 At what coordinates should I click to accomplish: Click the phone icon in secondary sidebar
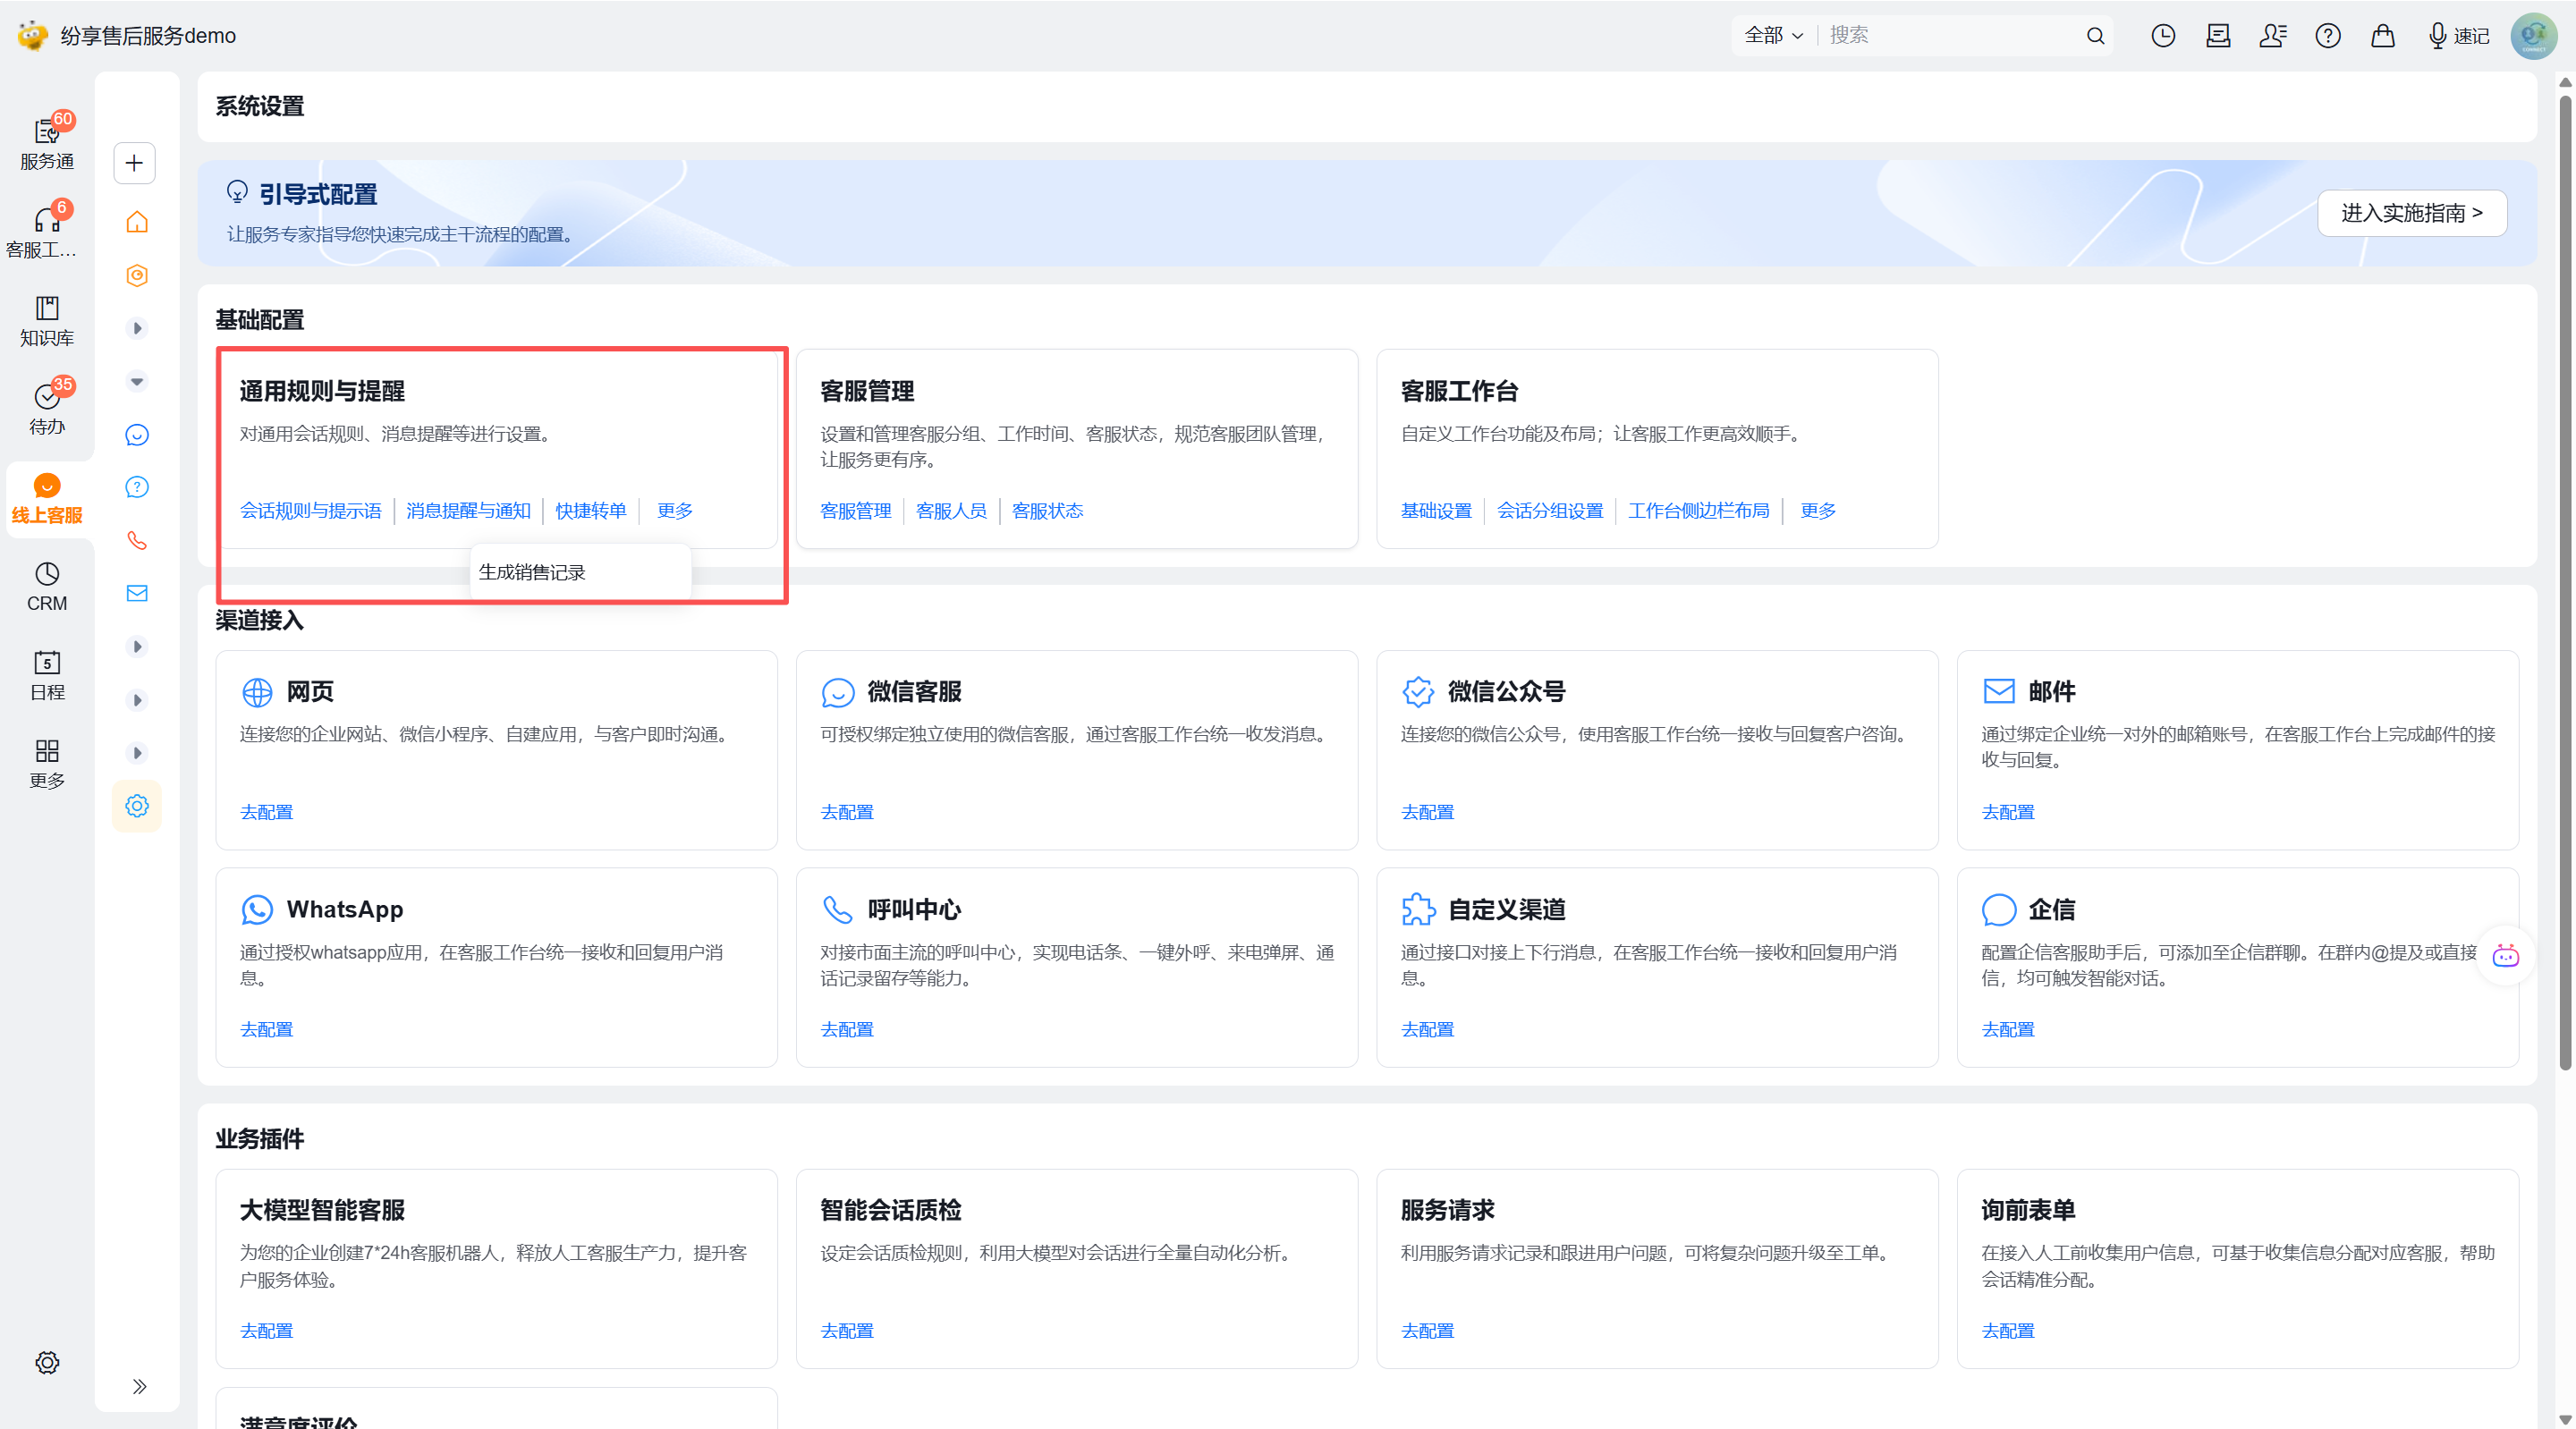[x=137, y=541]
